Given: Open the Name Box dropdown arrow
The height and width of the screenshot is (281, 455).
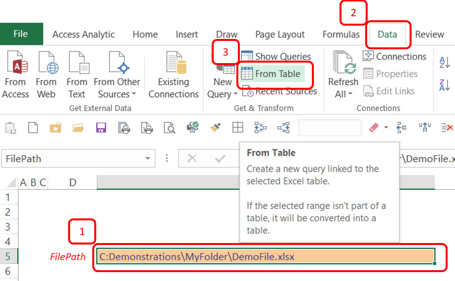Looking at the screenshot, I should (x=148, y=158).
